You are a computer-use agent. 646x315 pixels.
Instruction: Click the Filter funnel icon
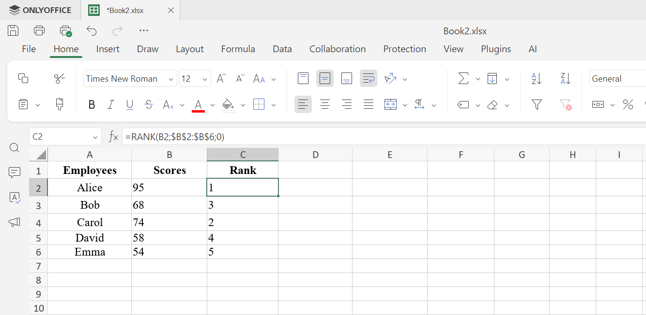tap(536, 104)
